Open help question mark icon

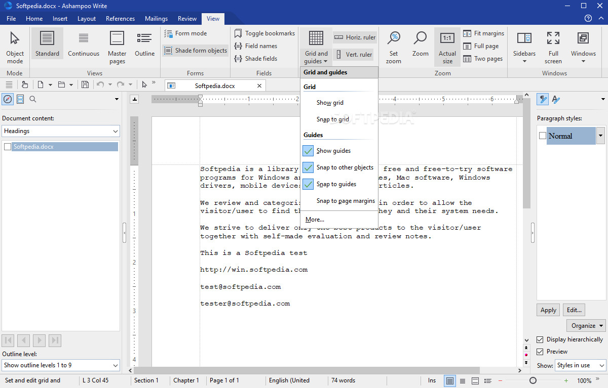coord(588,18)
